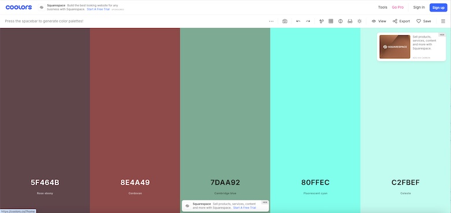Open the Tools menu

tap(383, 8)
